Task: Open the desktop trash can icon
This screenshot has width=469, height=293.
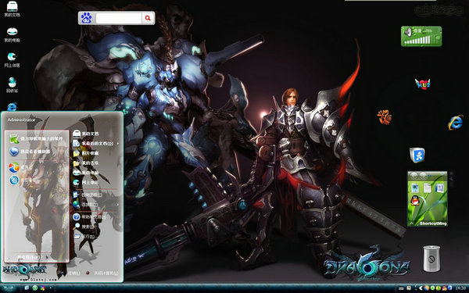Action: [431, 259]
